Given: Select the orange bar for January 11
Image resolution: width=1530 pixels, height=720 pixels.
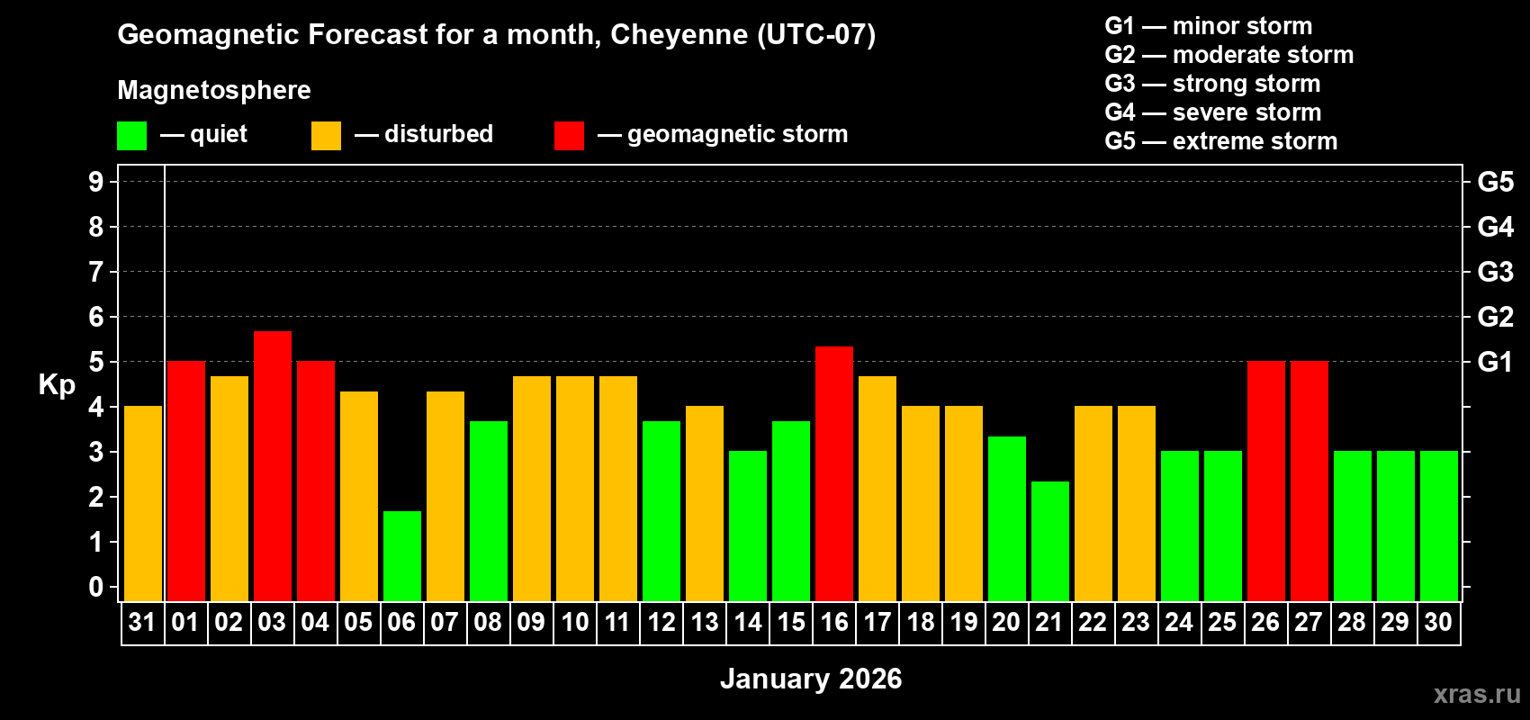Looking at the screenshot, I should click(x=618, y=489).
